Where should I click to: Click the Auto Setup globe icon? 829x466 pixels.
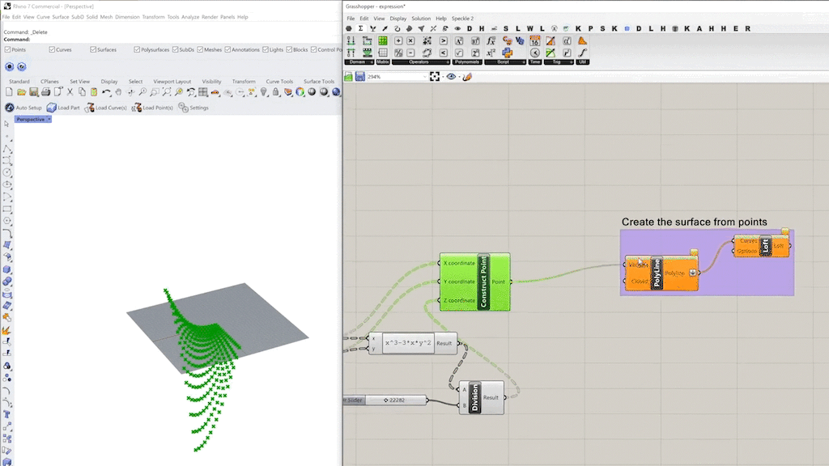10,108
